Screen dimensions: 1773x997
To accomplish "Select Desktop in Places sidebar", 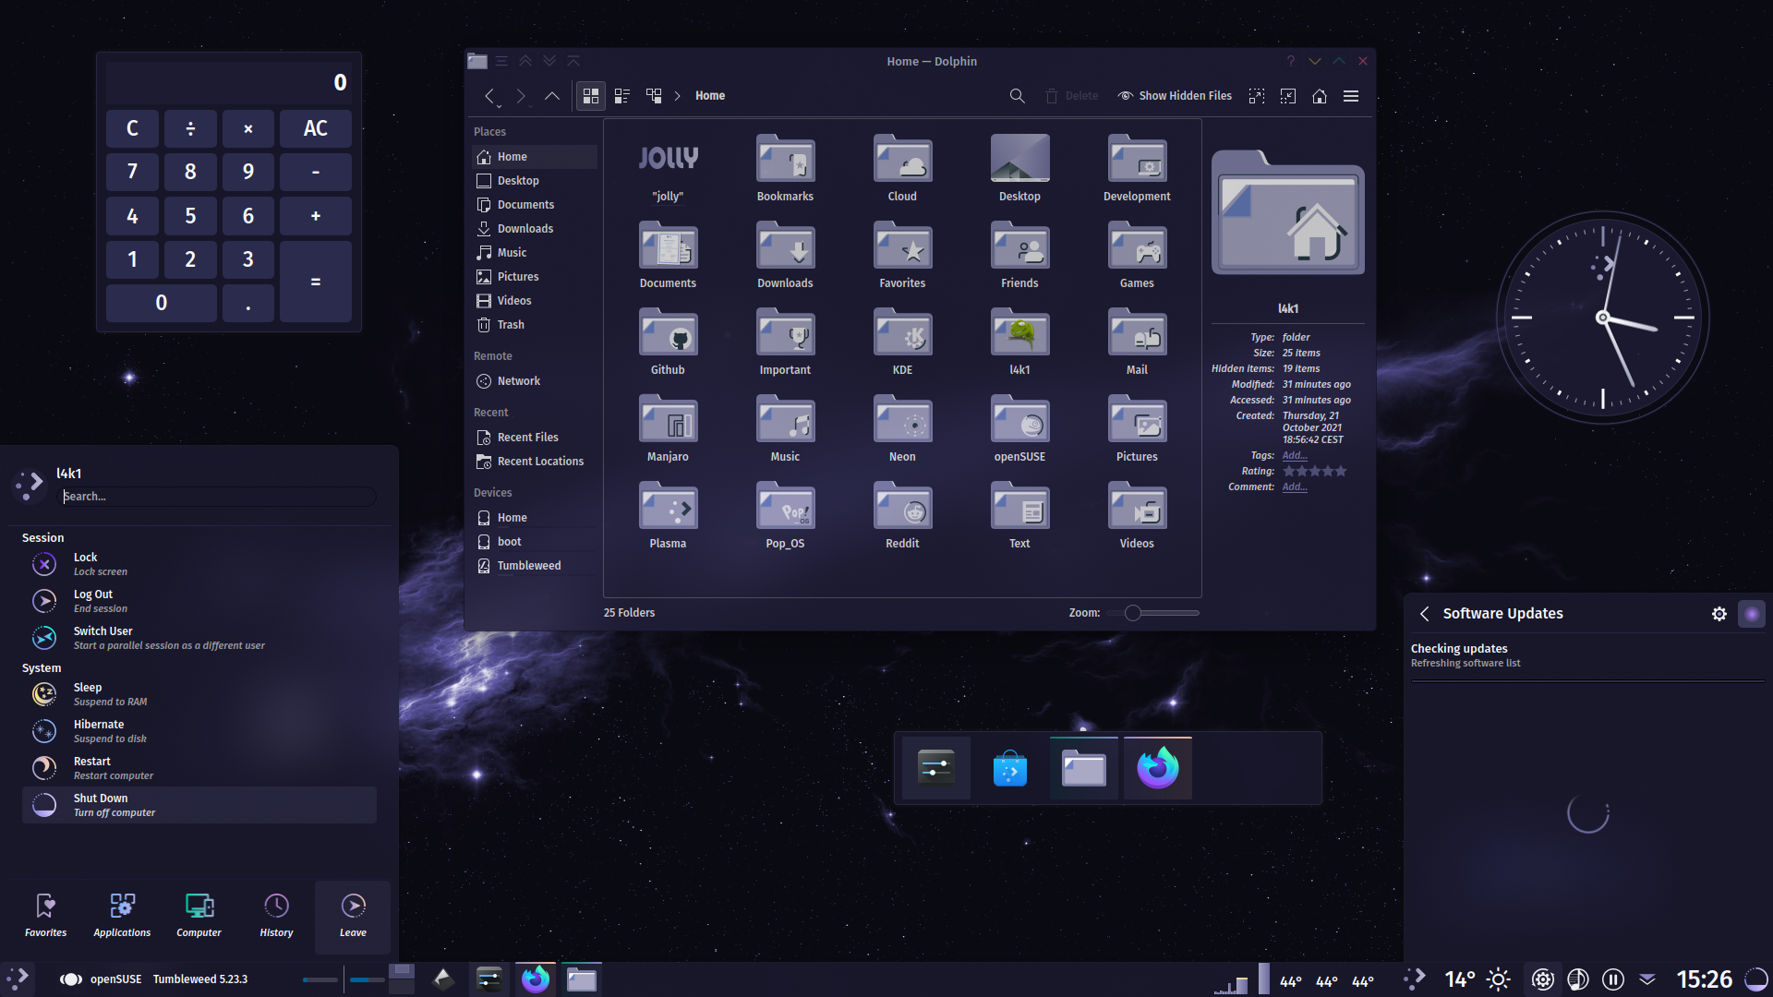I will pyautogui.click(x=535, y=181).
